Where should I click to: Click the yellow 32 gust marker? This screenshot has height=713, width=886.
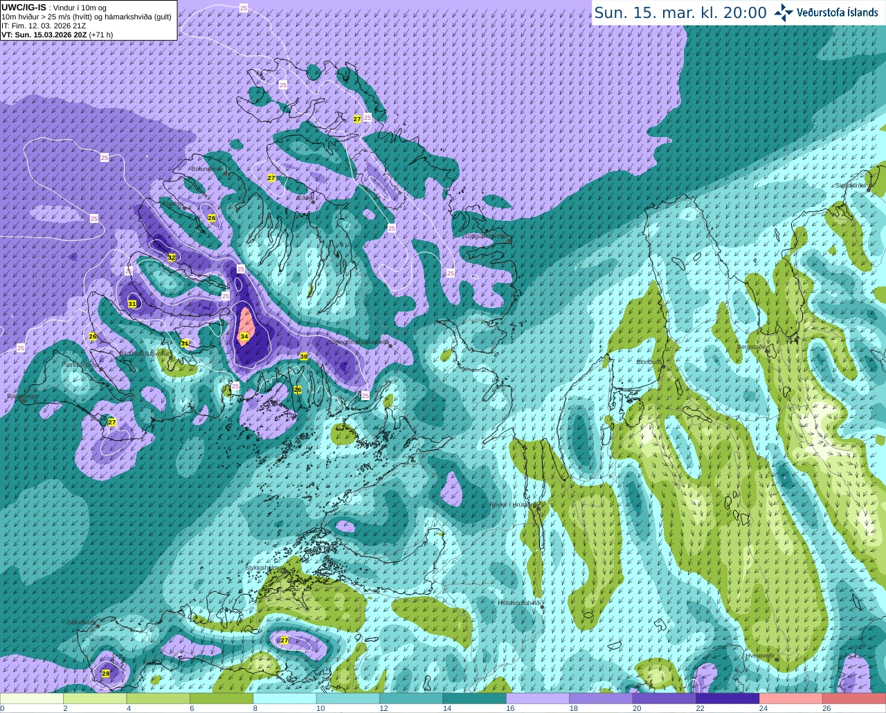(172, 257)
